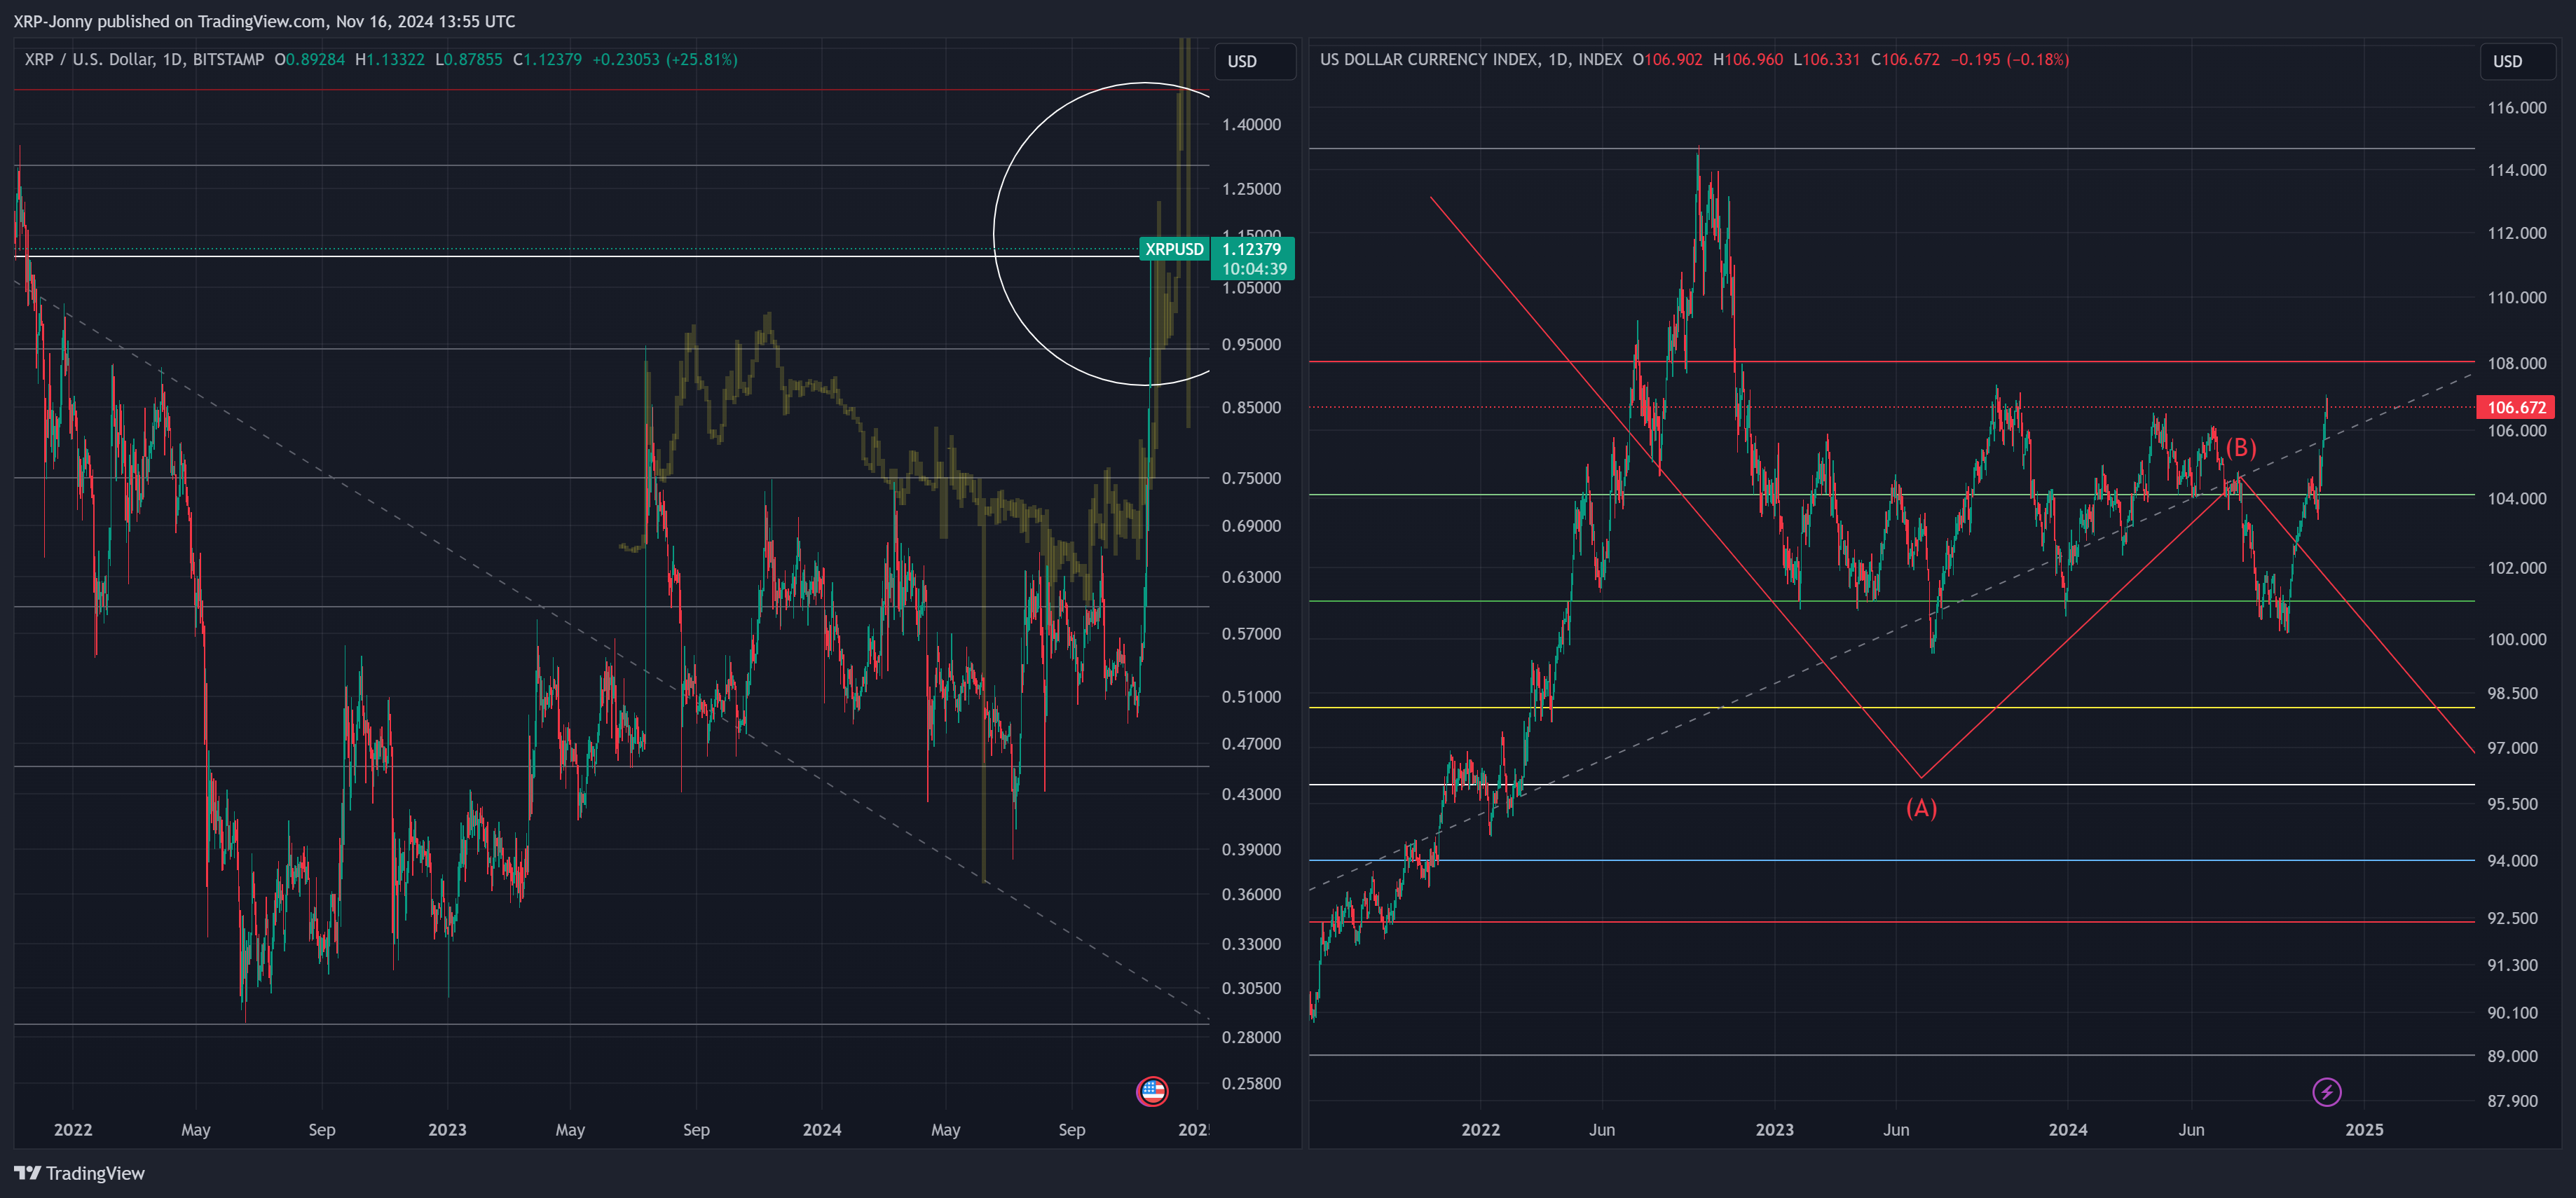Click 0.33000 on XRP price axis

(x=1251, y=944)
